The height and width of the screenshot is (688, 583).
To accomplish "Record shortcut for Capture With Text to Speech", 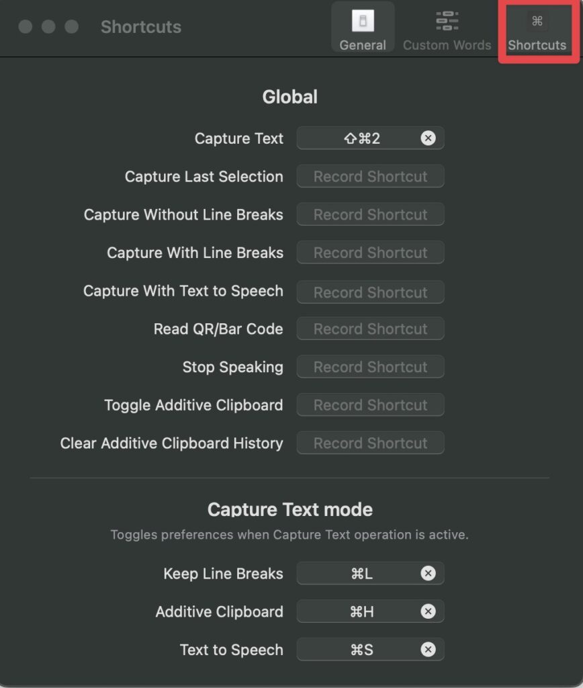I will coord(370,292).
